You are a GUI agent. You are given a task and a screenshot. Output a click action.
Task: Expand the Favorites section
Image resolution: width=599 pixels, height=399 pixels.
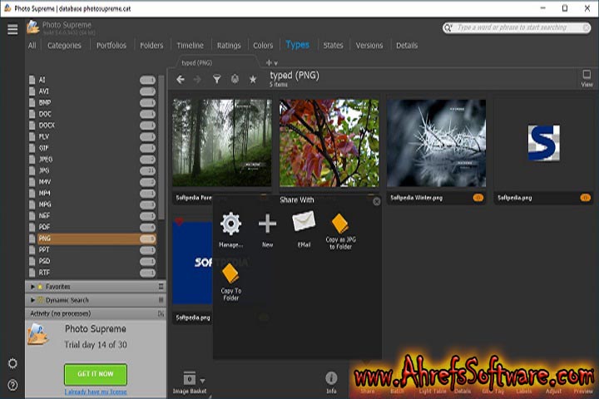click(x=32, y=286)
